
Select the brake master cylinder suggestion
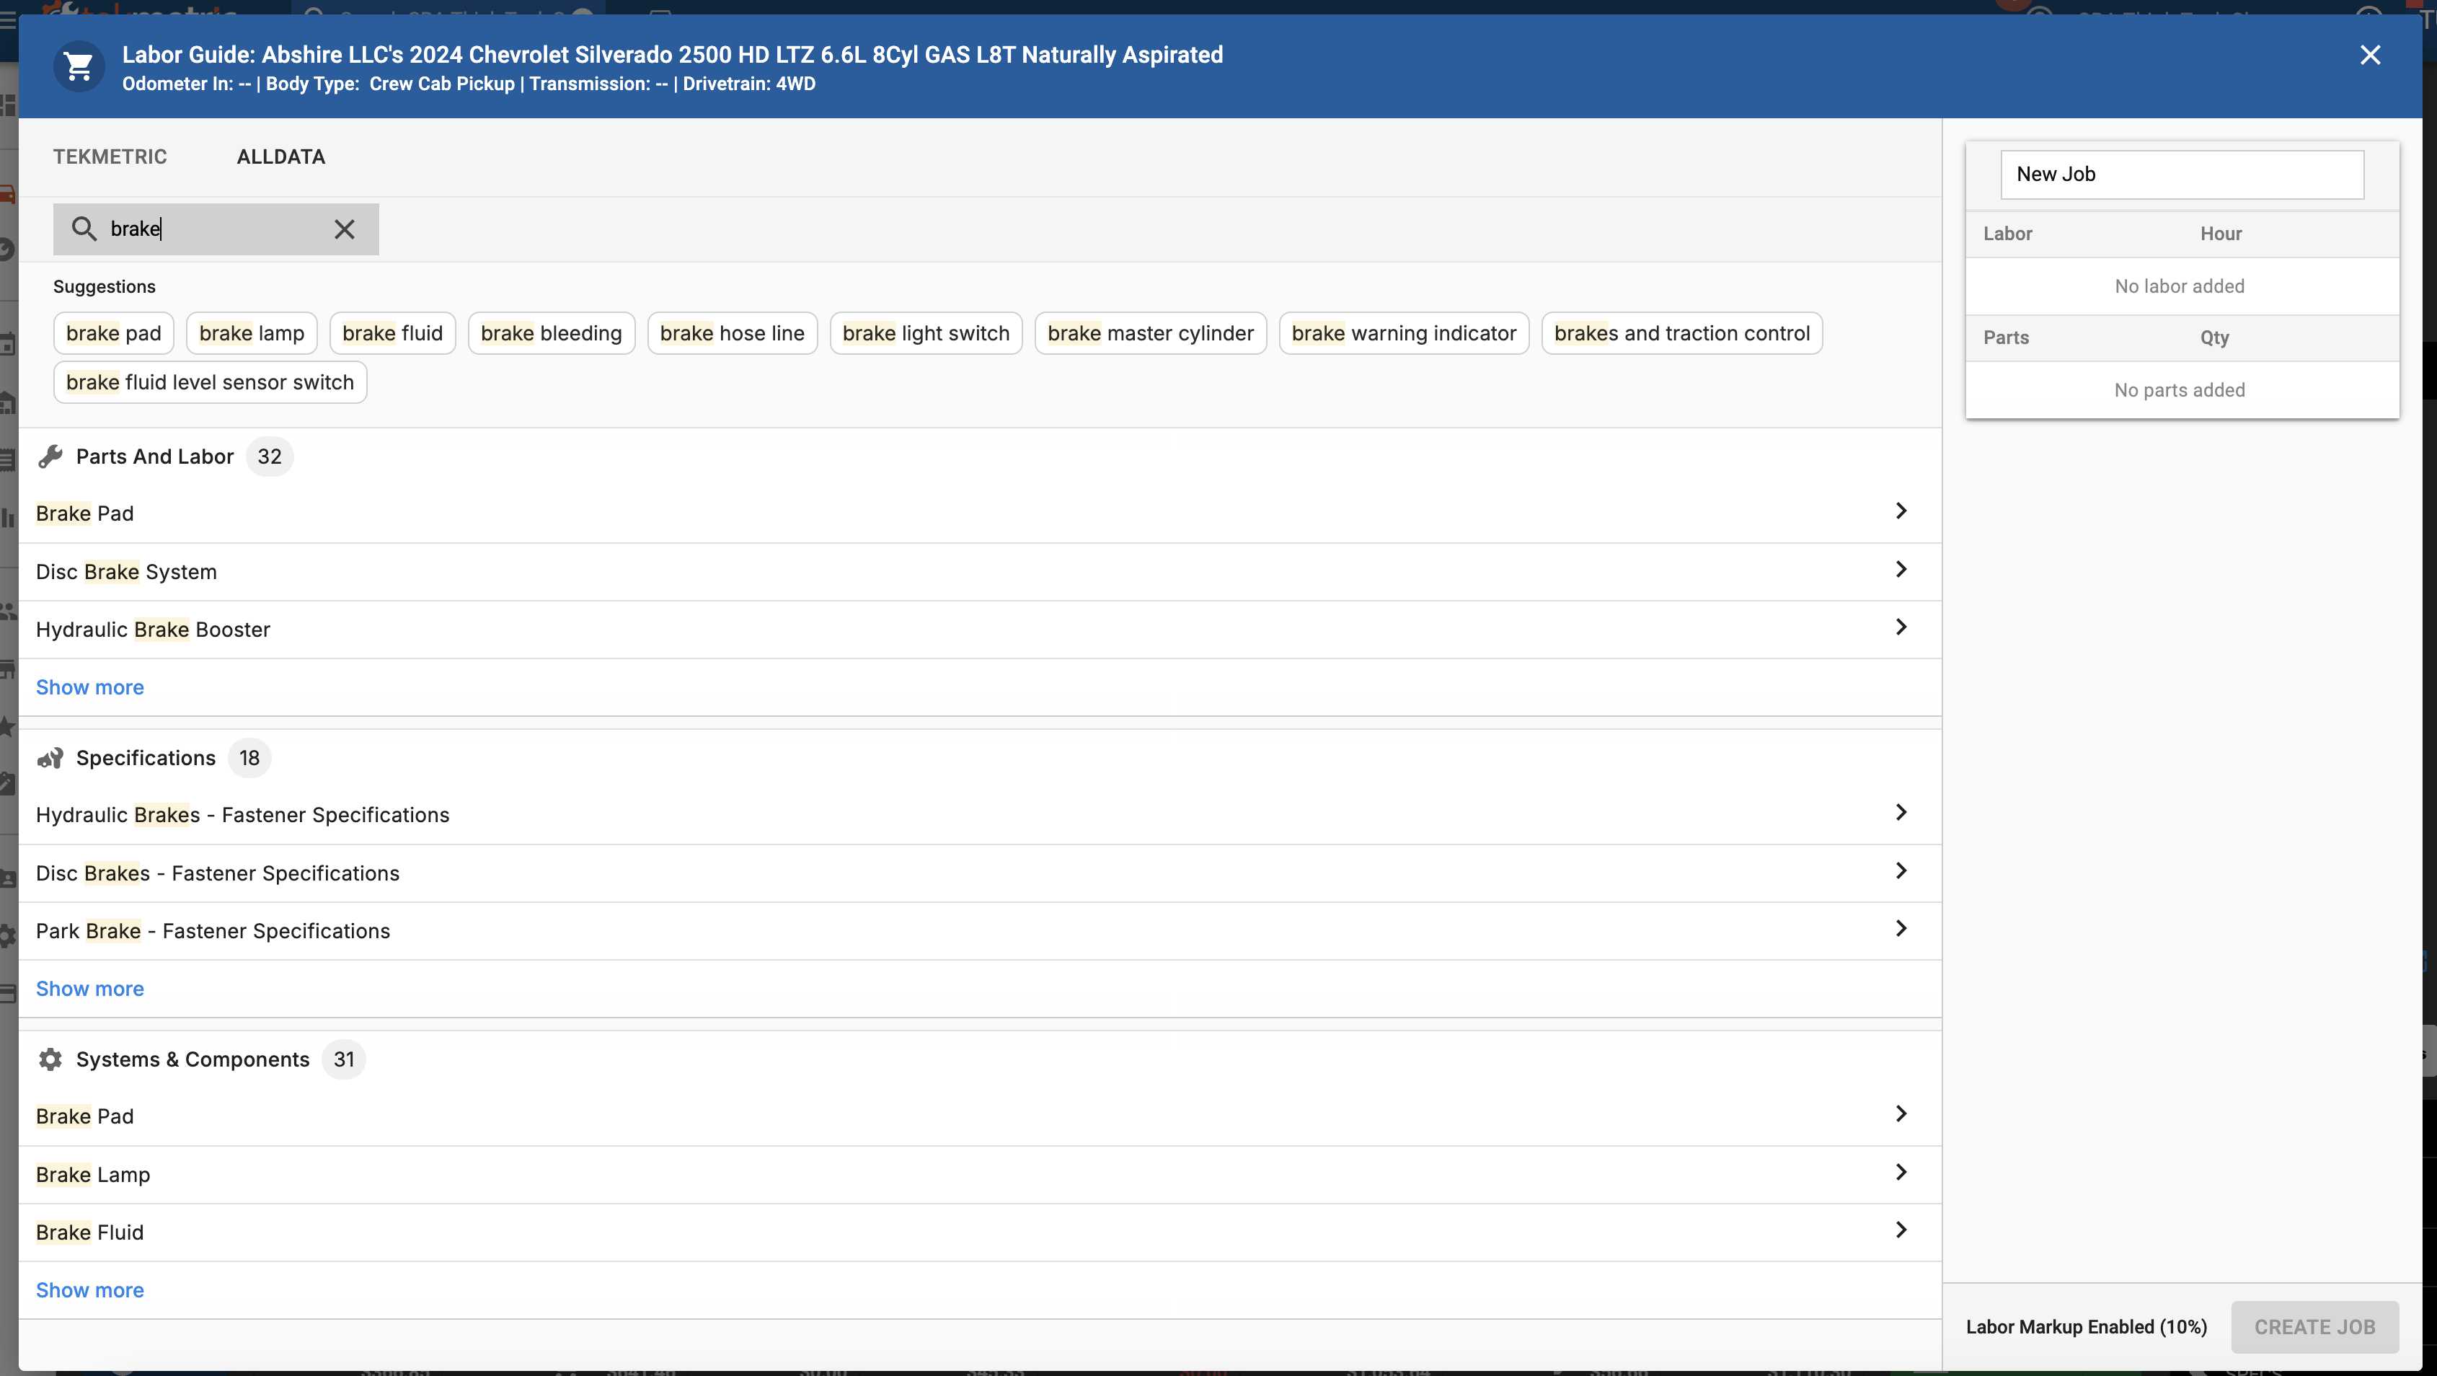coord(1151,333)
